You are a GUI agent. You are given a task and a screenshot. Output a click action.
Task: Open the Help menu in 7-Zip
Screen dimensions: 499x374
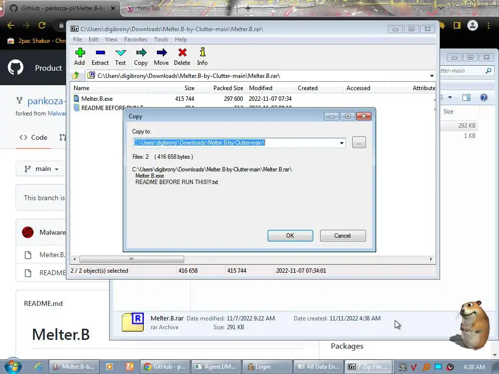(x=181, y=39)
